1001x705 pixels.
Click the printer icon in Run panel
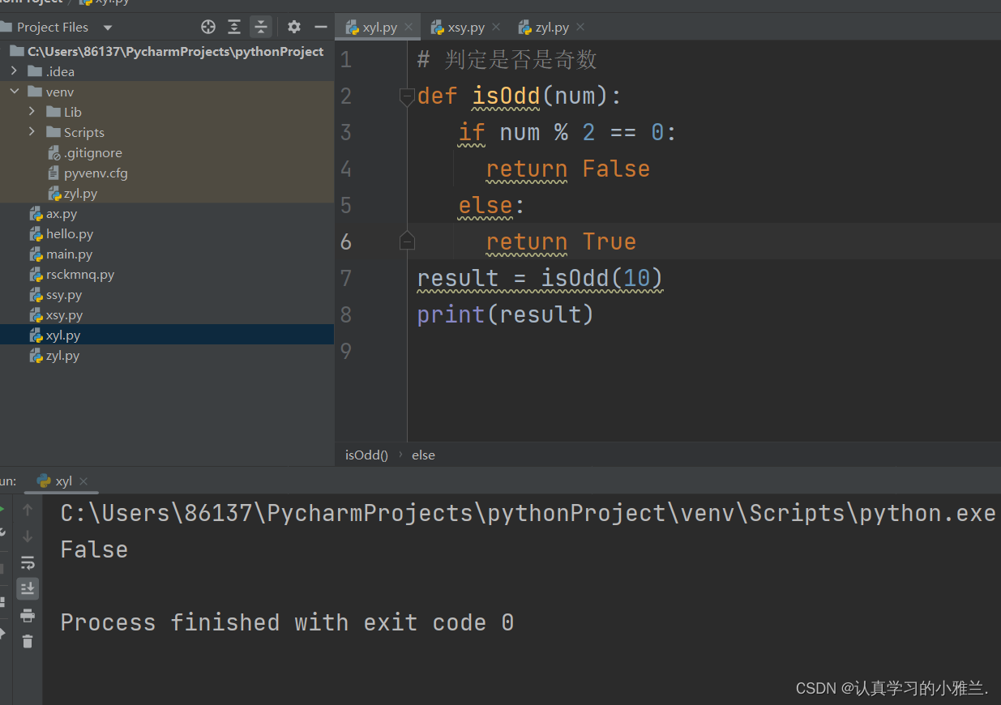pos(28,615)
